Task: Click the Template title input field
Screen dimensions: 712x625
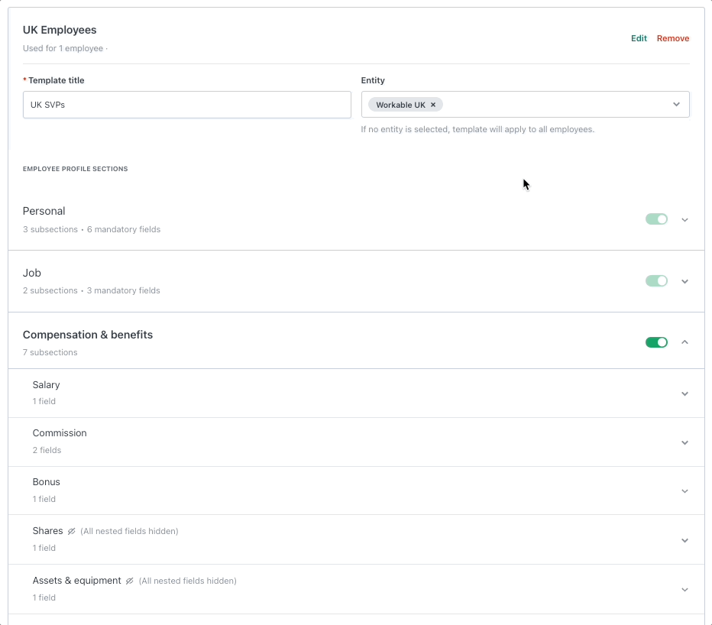Action: pyautogui.click(x=186, y=105)
